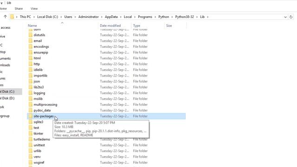Select the html folder icon
The height and width of the screenshot is (167, 297).
tap(31, 58)
